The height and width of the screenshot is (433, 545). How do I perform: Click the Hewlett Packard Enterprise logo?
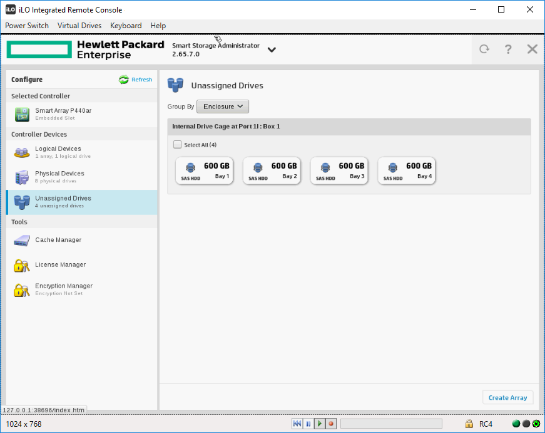86,50
